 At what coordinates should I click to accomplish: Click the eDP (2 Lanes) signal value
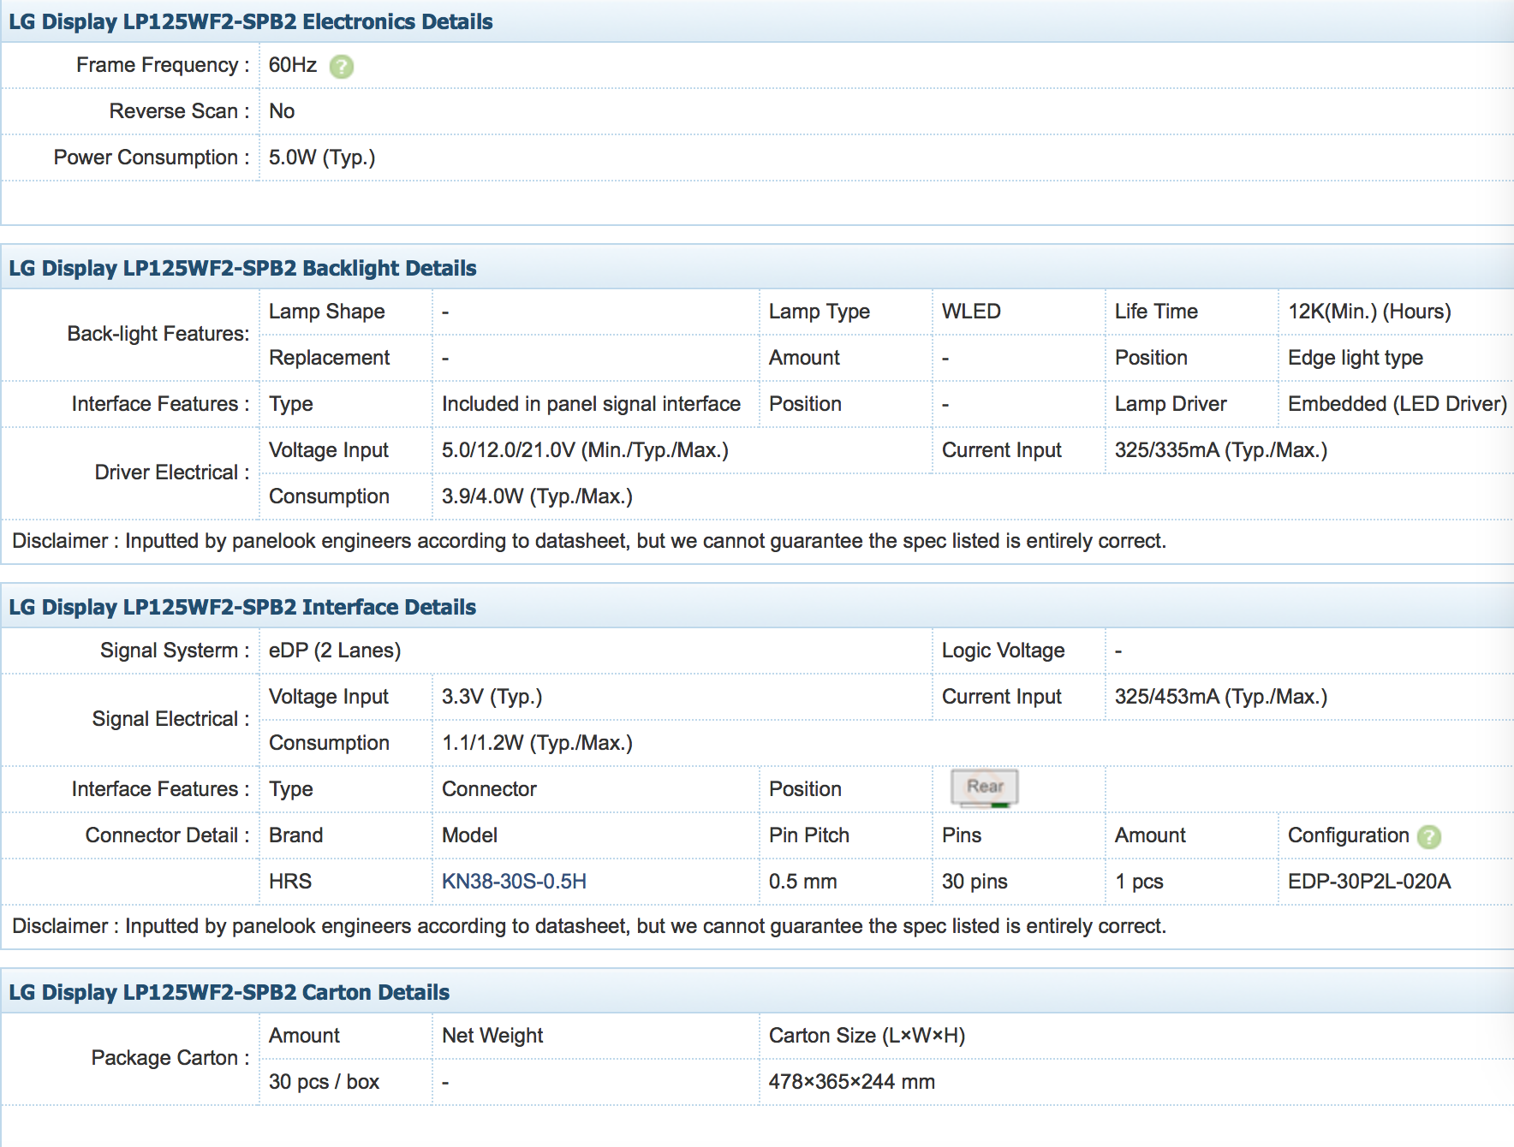point(335,651)
